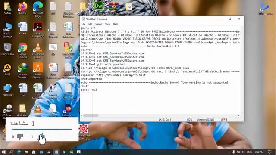Open Edge from the taskbar
Viewport: 276px width, 155px height.
coord(19,152)
